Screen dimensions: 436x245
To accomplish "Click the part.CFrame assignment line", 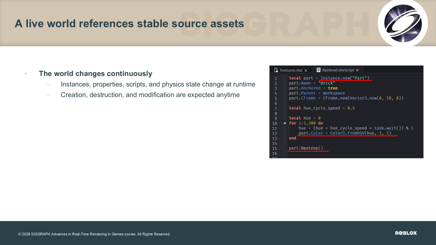I will pyautogui.click(x=346, y=98).
